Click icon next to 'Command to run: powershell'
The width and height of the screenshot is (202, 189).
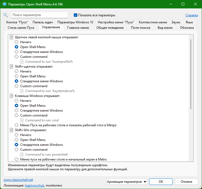point(22,155)
